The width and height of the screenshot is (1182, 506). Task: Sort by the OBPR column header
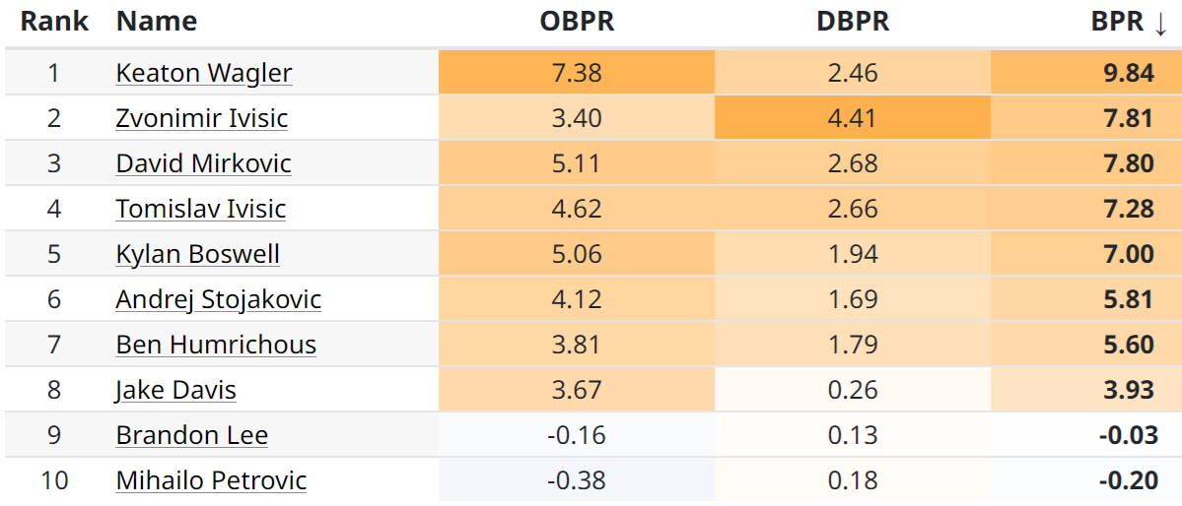577,22
